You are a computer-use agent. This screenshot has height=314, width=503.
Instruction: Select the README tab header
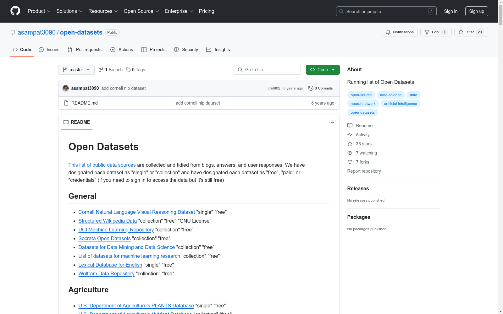[x=77, y=122]
